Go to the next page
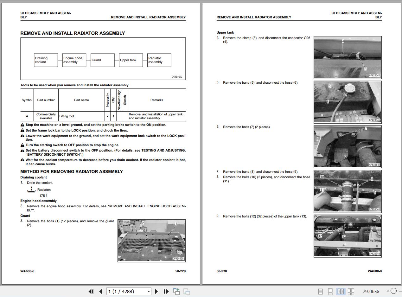The width and height of the screenshot is (402, 297). [x=156, y=291]
